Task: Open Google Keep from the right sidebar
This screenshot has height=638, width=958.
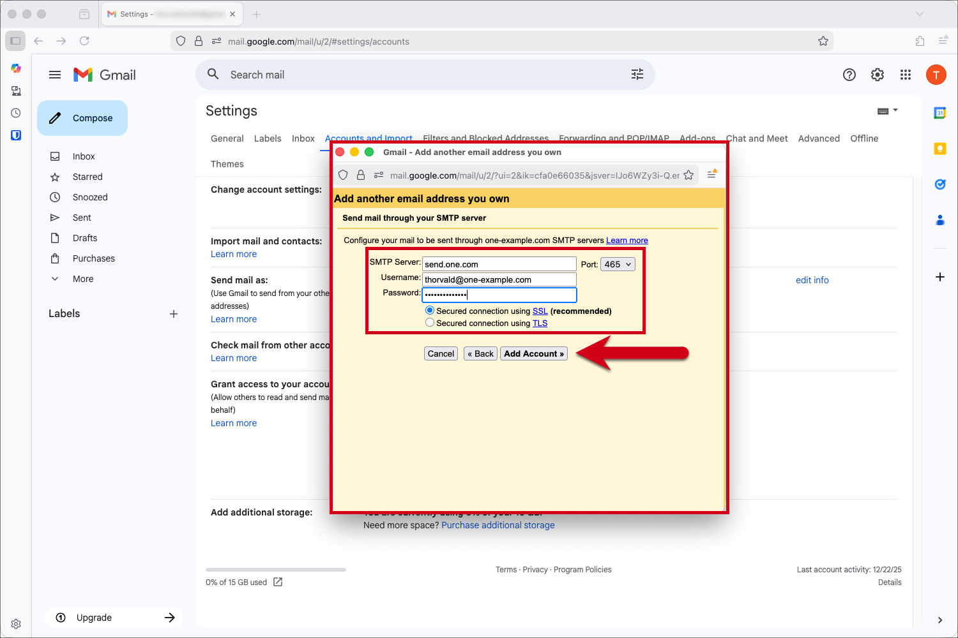Action: coord(939,148)
